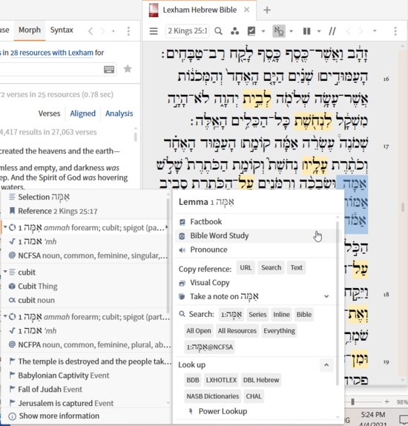Click the 28 resources with Lexham link
The width and height of the screenshot is (408, 426).
[52, 53]
